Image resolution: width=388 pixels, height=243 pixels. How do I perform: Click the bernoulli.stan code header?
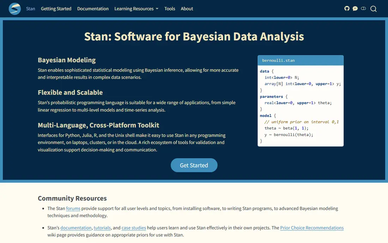pos(301,60)
